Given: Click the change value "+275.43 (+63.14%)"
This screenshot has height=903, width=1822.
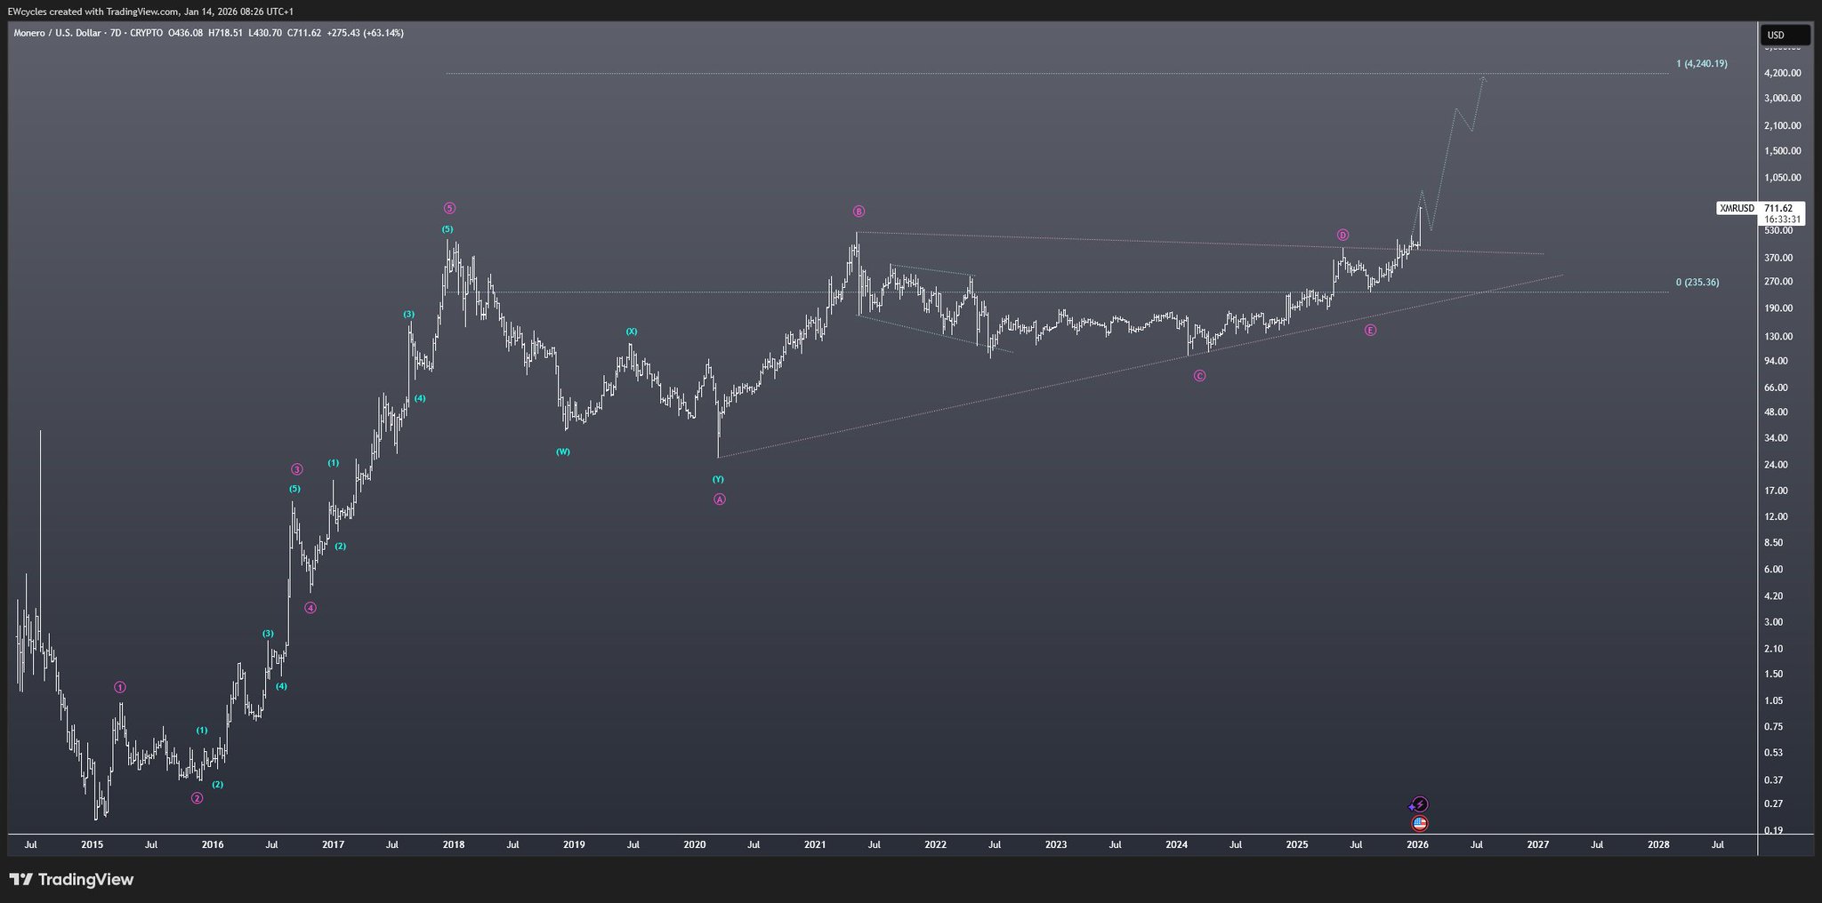Looking at the screenshot, I should tap(366, 33).
